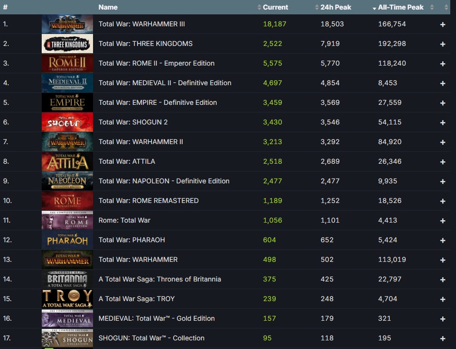Select the current players value 604

269,240
